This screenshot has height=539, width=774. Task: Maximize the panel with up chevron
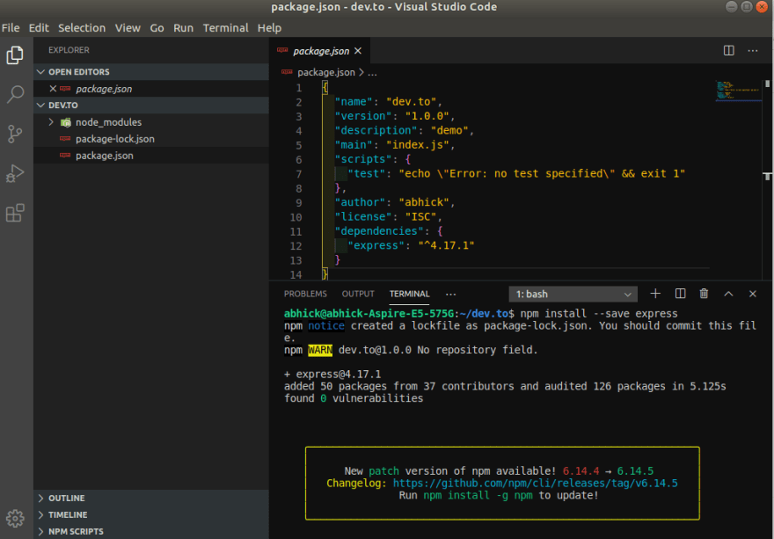coord(728,294)
